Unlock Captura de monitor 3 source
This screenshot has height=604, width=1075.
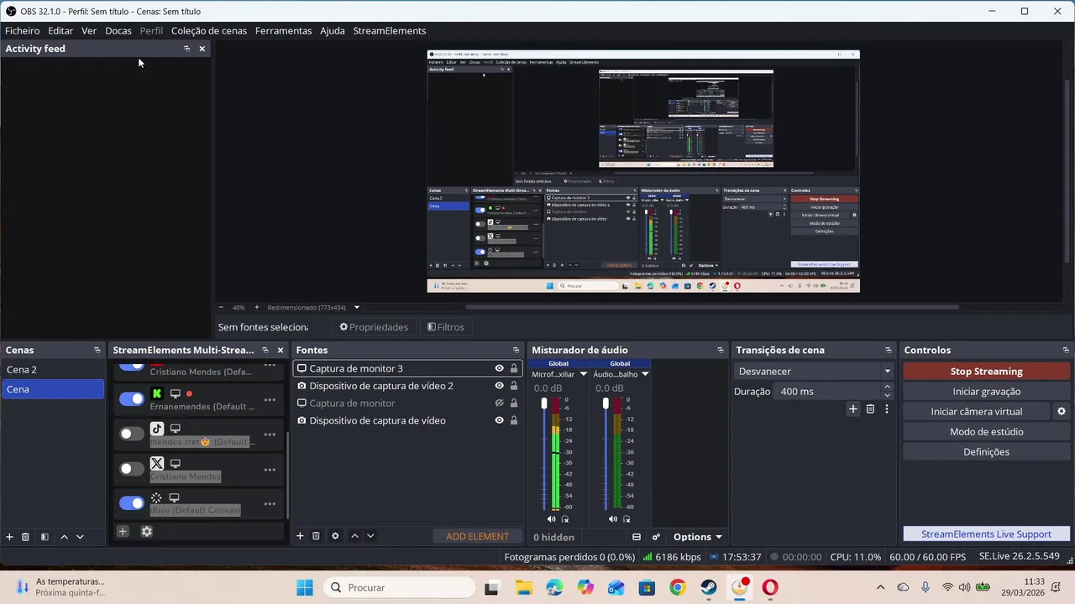(514, 368)
